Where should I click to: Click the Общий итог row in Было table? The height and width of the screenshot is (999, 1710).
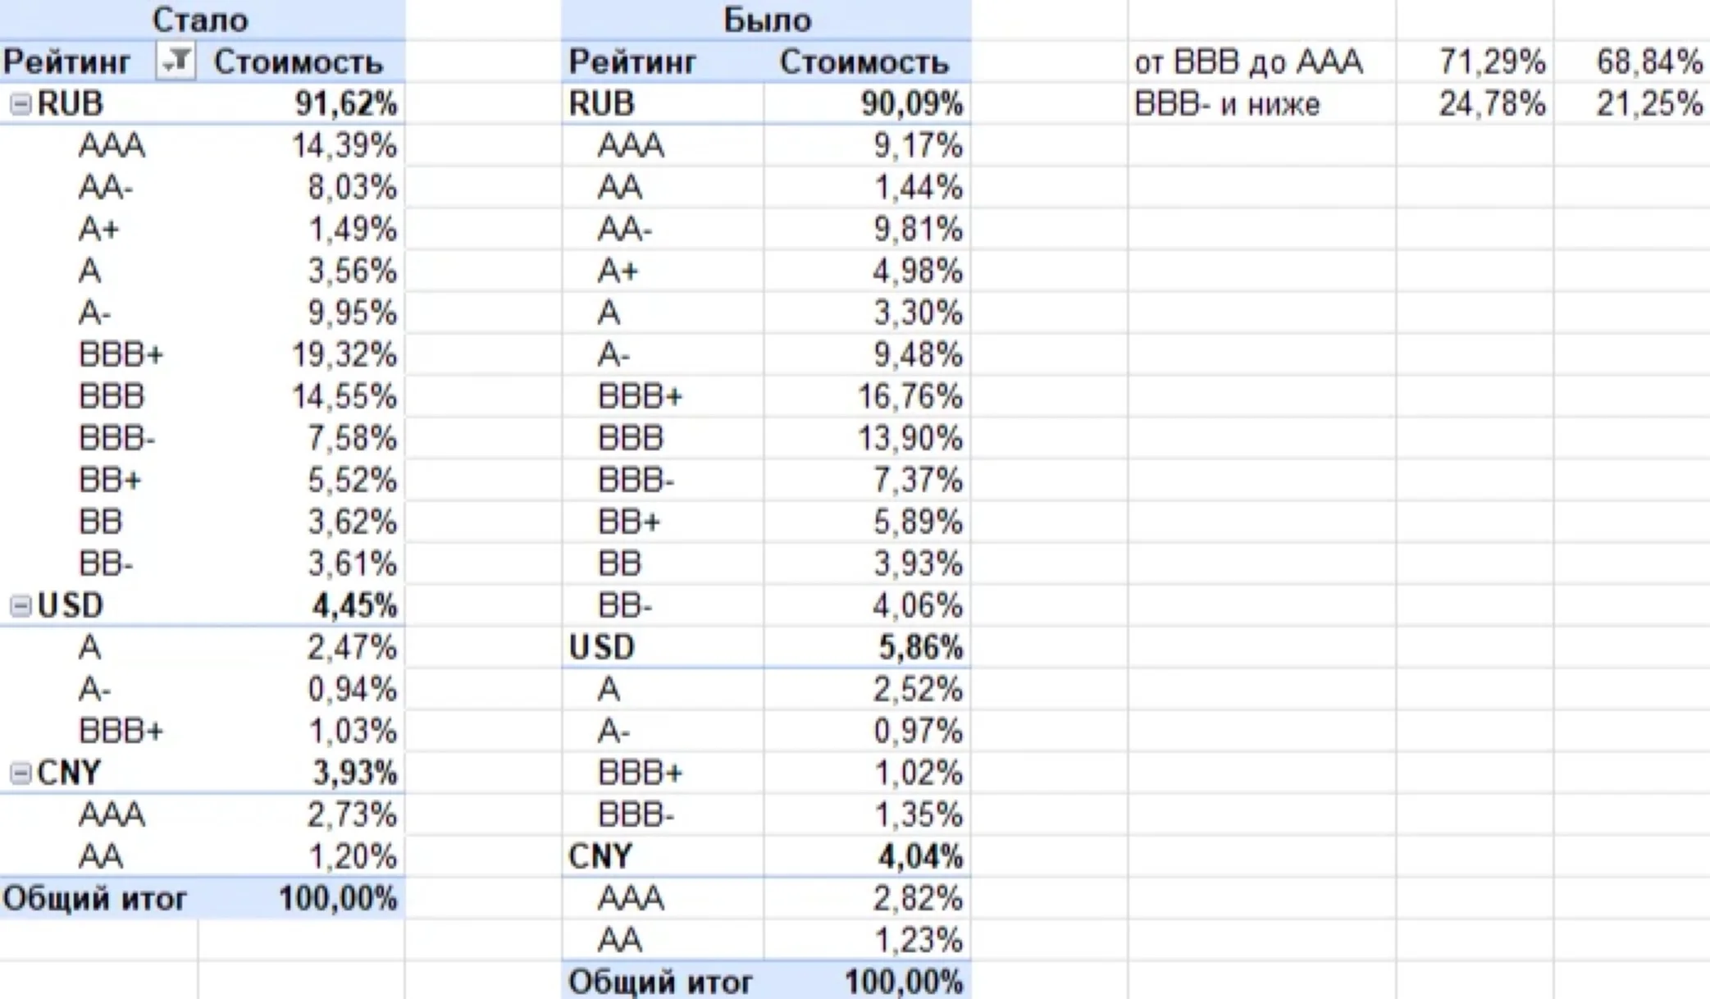coord(767,981)
